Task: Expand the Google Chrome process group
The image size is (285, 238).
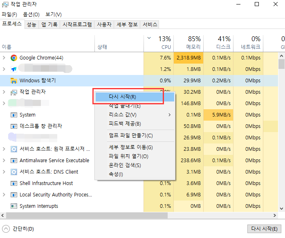Action: [x=4, y=58]
